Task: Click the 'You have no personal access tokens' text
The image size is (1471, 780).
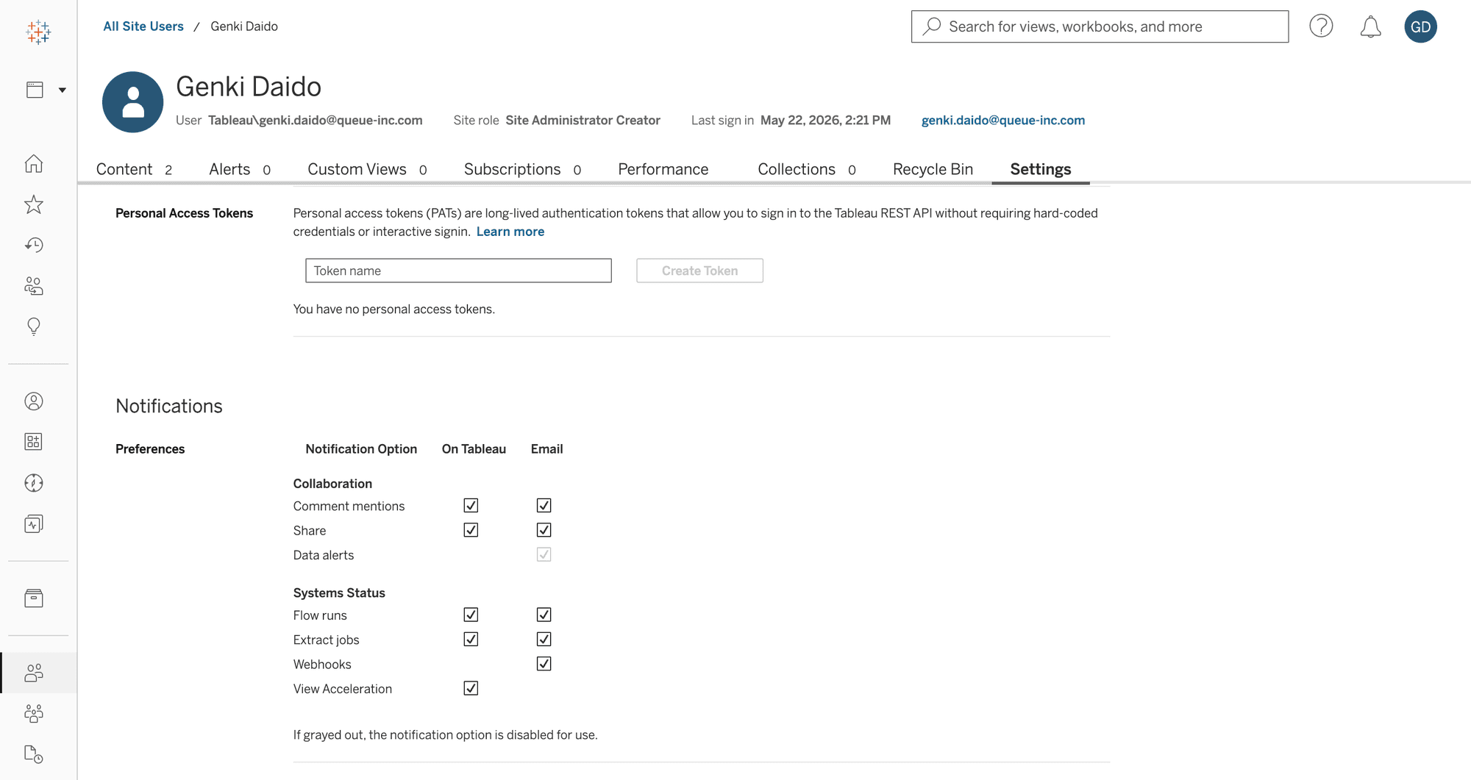Action: point(393,310)
